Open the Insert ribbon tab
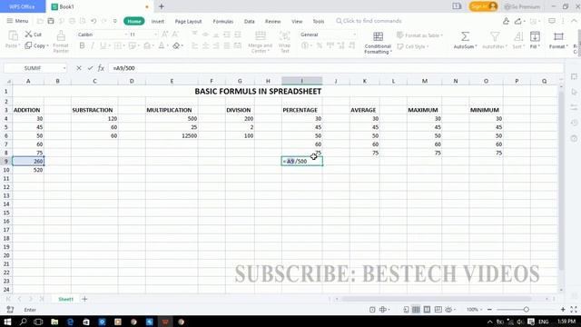This screenshot has width=581, height=327. (157, 22)
